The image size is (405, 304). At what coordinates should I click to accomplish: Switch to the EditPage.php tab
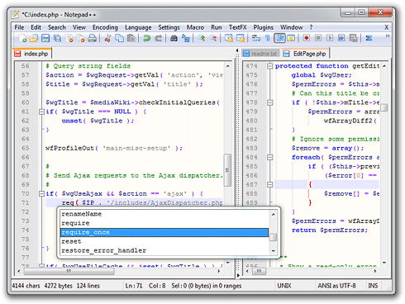click(305, 54)
